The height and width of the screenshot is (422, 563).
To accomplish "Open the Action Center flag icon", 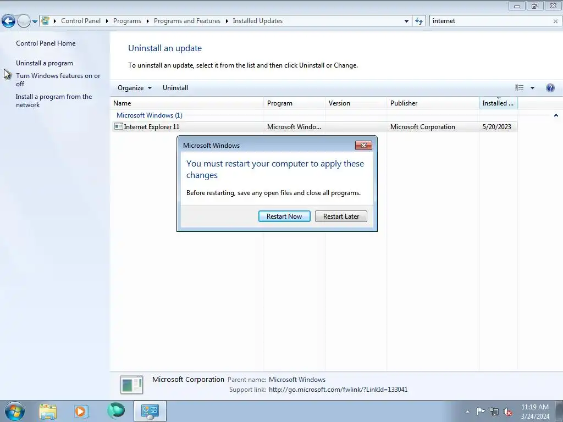I will pyautogui.click(x=481, y=412).
